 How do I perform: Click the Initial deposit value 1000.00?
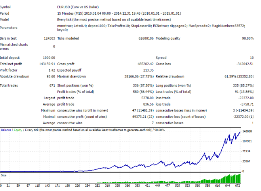(x=49, y=58)
